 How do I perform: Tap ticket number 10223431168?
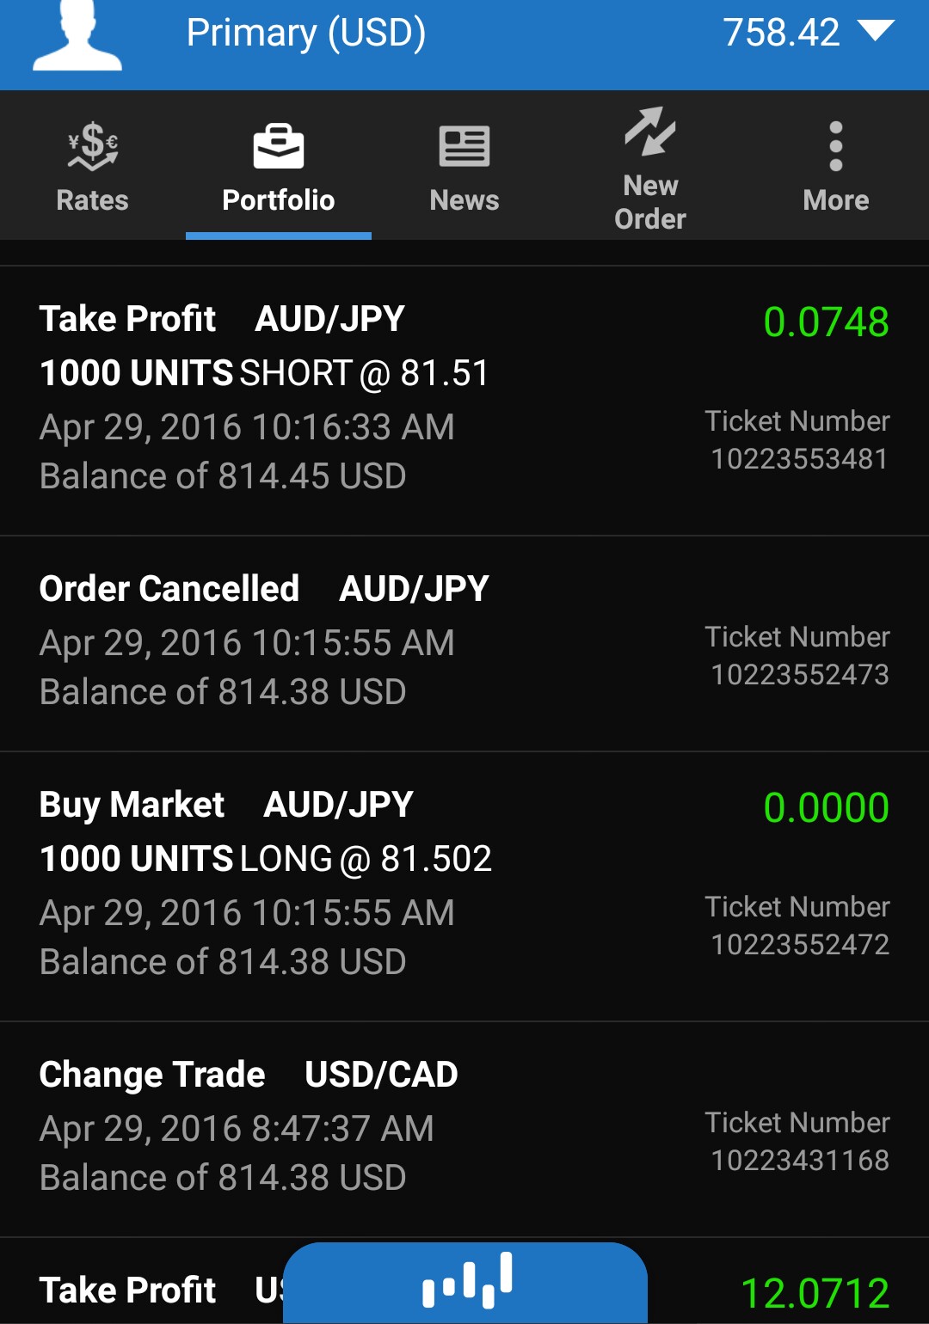pos(800,1160)
